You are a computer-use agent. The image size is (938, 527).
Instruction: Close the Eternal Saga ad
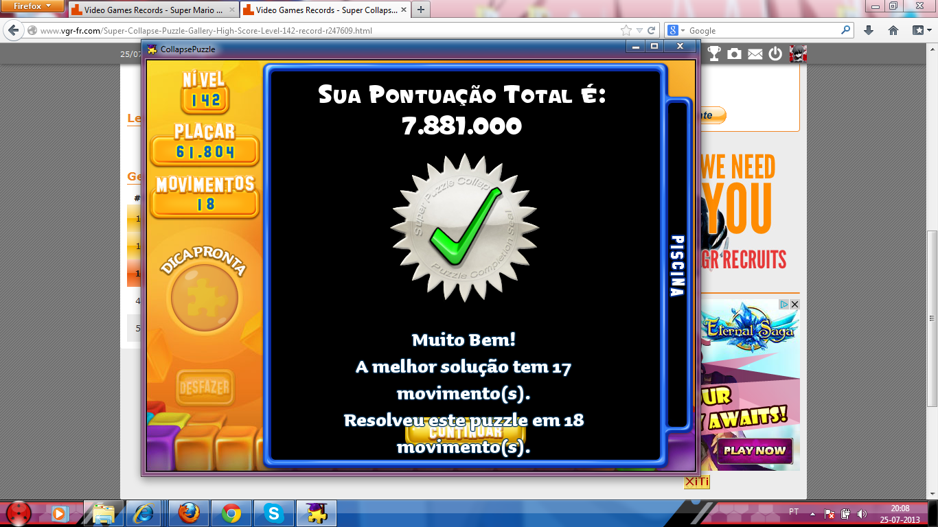click(794, 304)
